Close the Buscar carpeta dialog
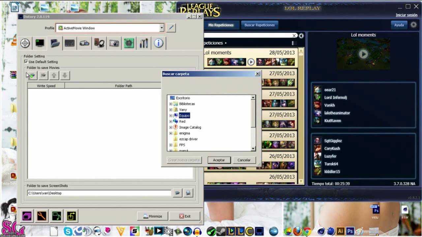This screenshot has width=422, height=237. click(x=257, y=74)
